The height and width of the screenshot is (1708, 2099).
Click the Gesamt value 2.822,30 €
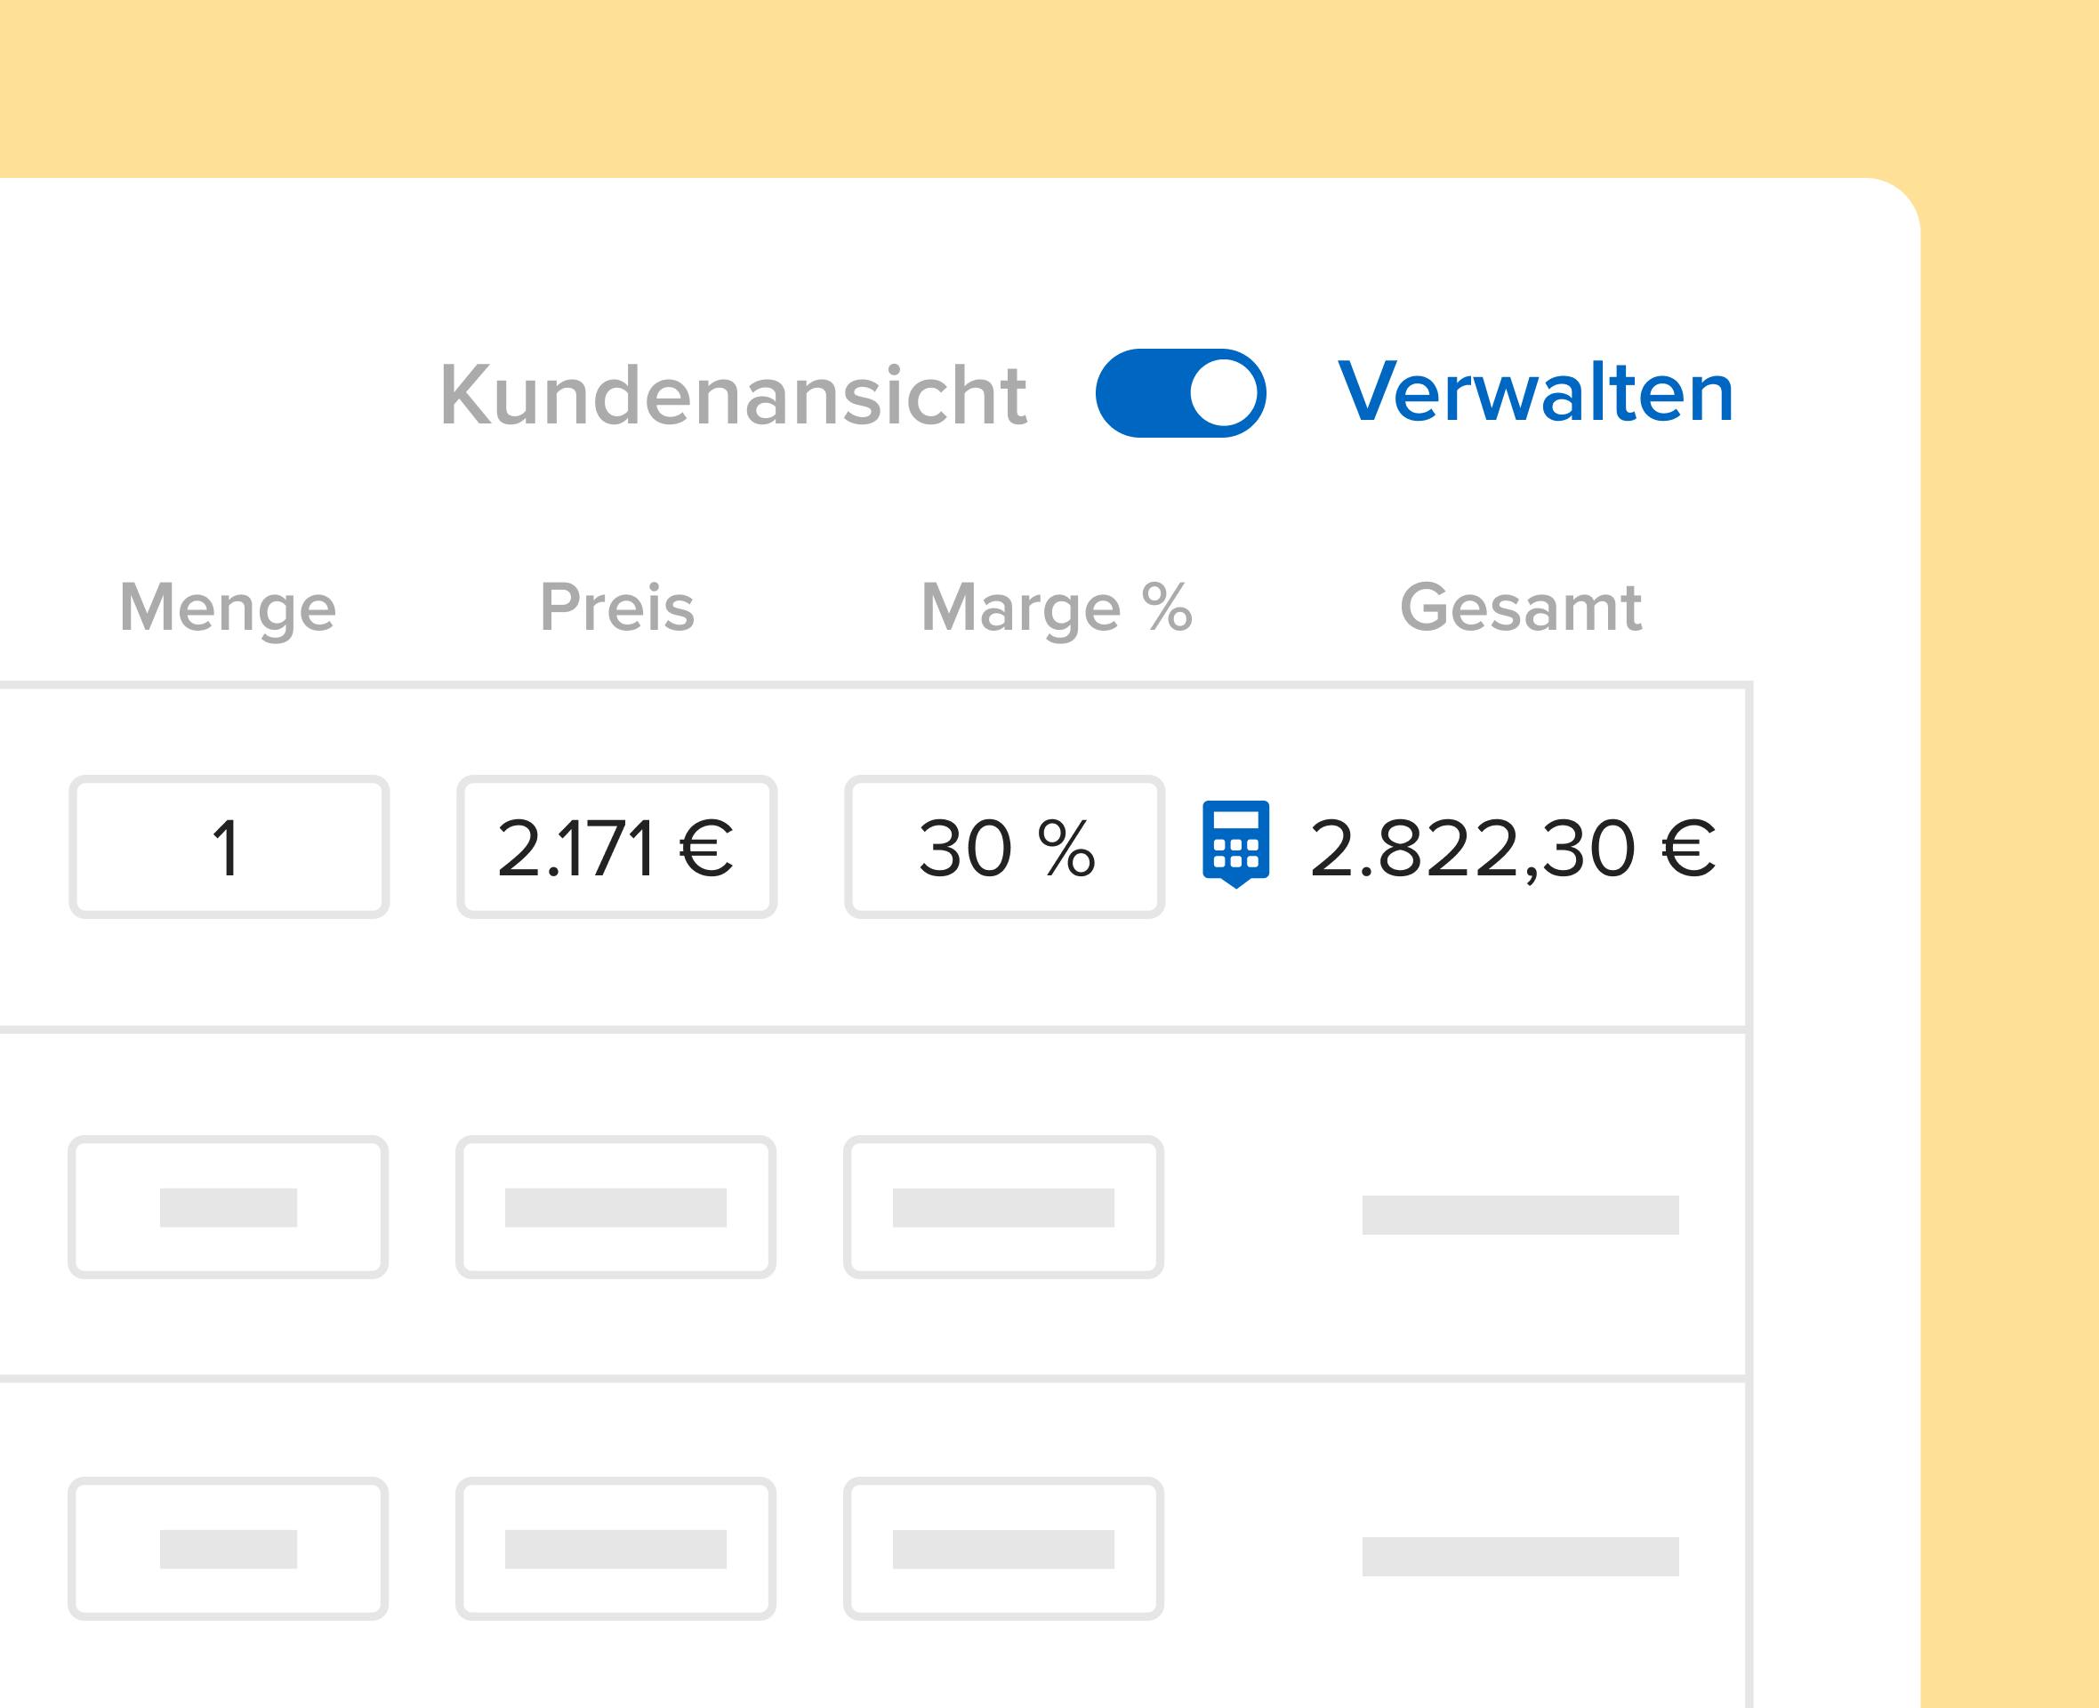coord(1513,848)
